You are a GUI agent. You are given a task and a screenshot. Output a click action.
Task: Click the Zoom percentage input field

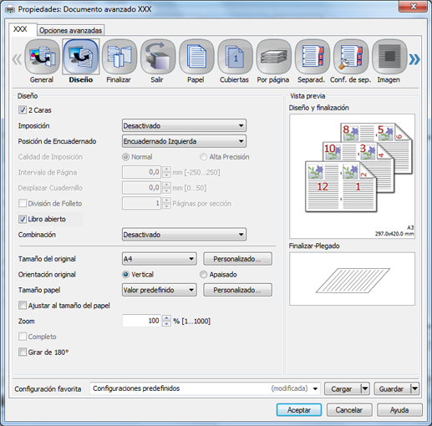141,321
